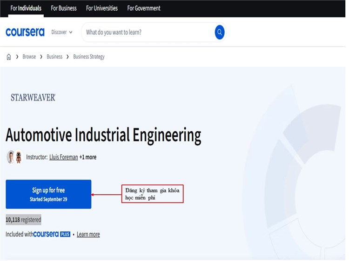349x261 pixels.
Task: Open the Browse breadcrumb link
Action: (29, 57)
